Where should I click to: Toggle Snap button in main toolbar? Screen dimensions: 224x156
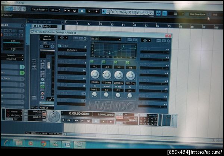pyautogui.click(x=165, y=13)
